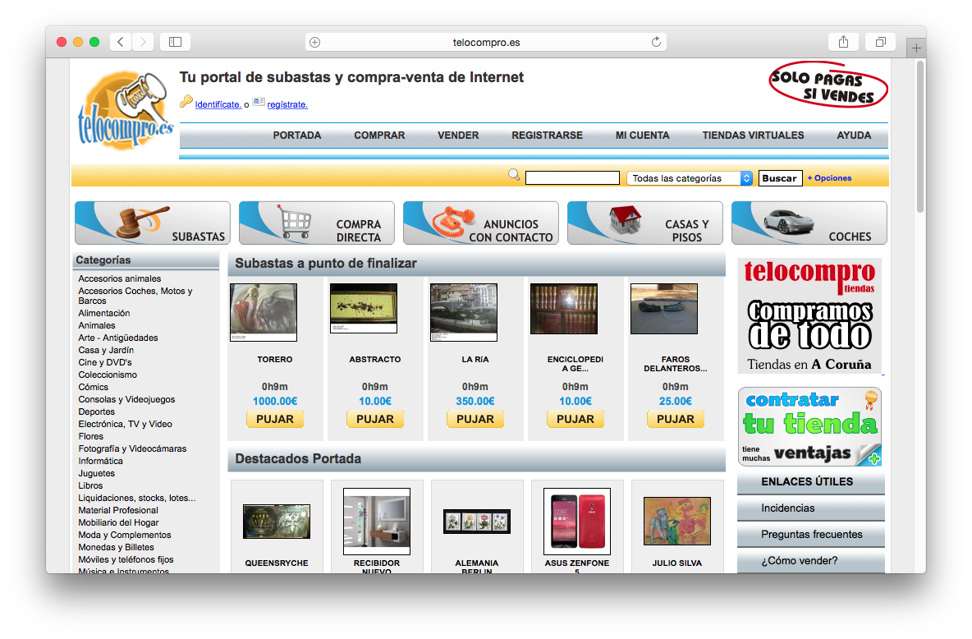Open the Asus Zenfone phone thumbnail
The width and height of the screenshot is (972, 639).
(577, 521)
